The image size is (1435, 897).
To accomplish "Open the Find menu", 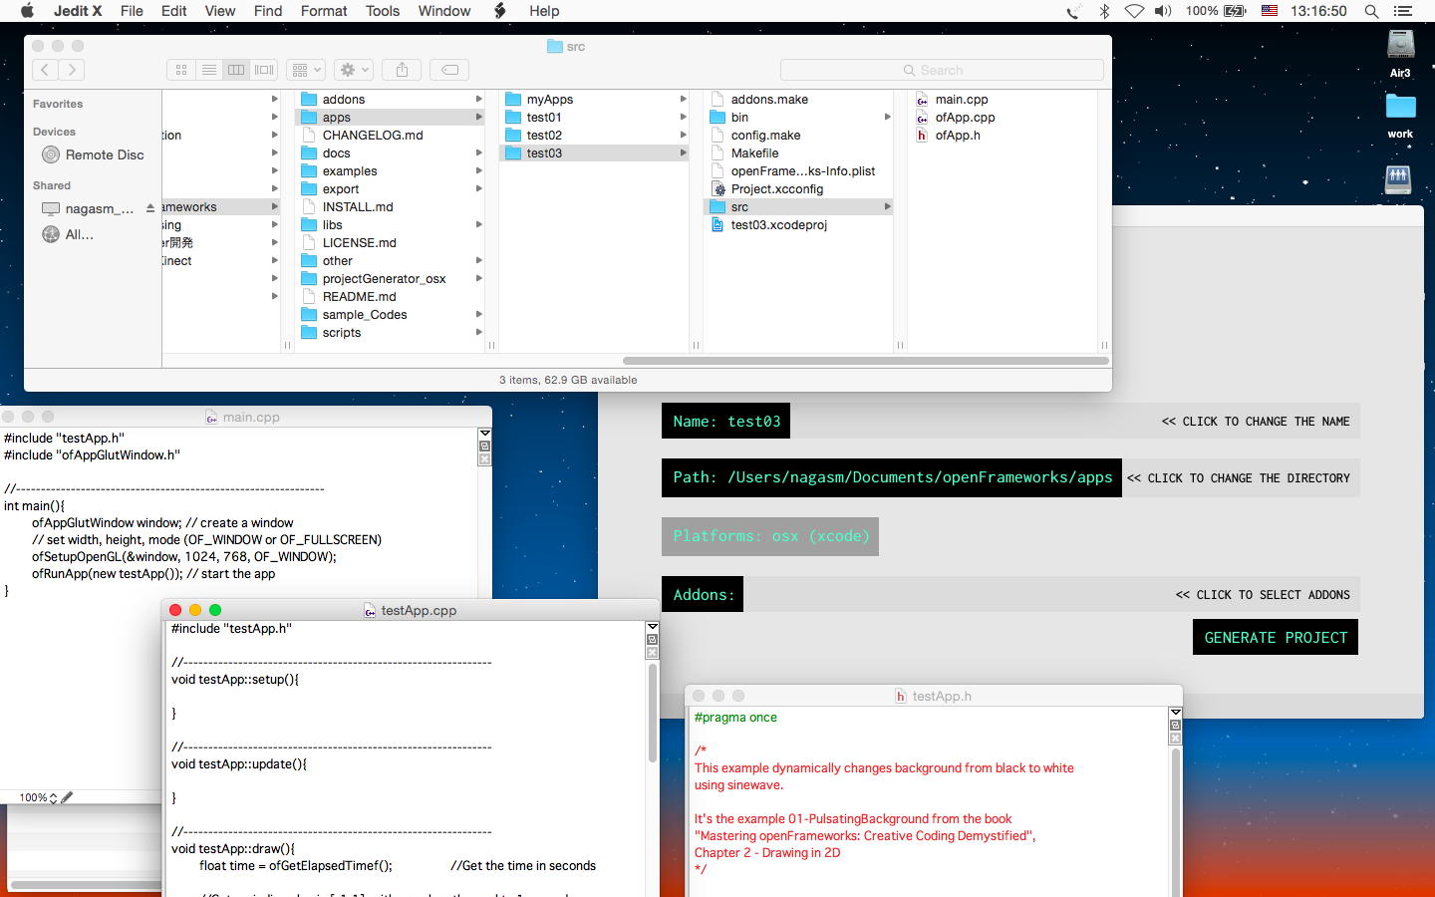I will (x=268, y=11).
